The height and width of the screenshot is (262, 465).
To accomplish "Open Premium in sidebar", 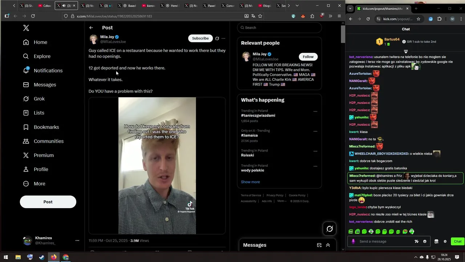I will pyautogui.click(x=39, y=155).
